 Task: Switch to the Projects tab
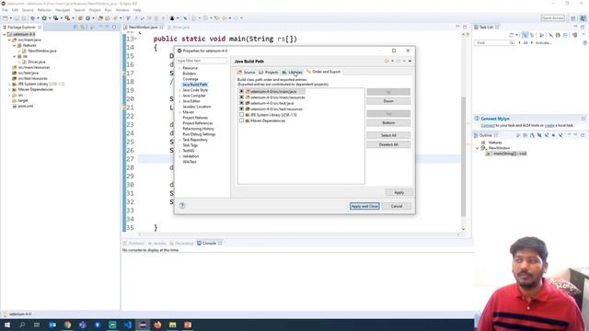click(269, 72)
